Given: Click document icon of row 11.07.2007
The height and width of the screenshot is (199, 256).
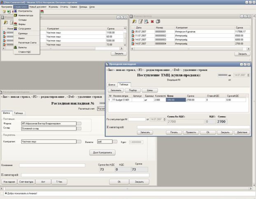Looking at the screenshot, I should point(133,35).
